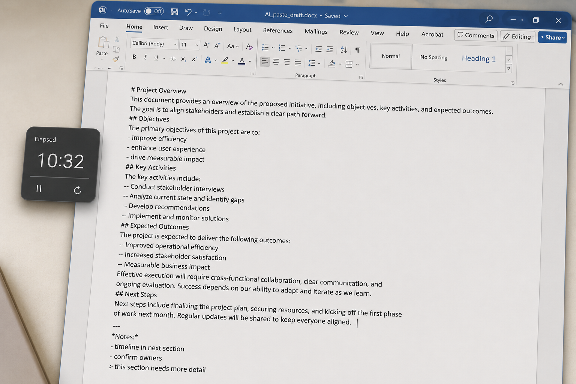Cut selection with scissors icon
The image size is (576, 384).
coord(117,39)
